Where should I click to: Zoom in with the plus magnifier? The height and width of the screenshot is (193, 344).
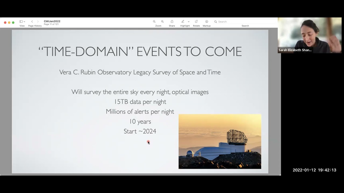(162, 22)
